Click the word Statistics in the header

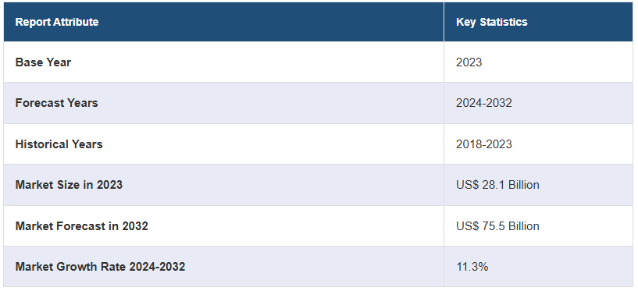click(x=504, y=22)
